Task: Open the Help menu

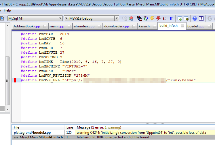Action: click(7, 10)
